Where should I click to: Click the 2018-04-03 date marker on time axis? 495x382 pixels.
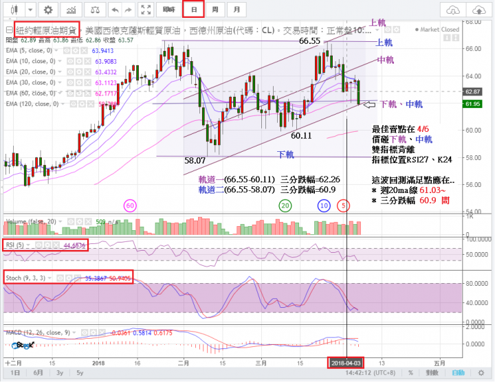pyautogui.click(x=346, y=363)
